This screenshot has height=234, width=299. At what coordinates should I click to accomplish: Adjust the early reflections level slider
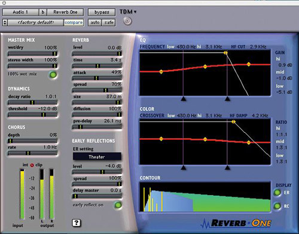97,172
